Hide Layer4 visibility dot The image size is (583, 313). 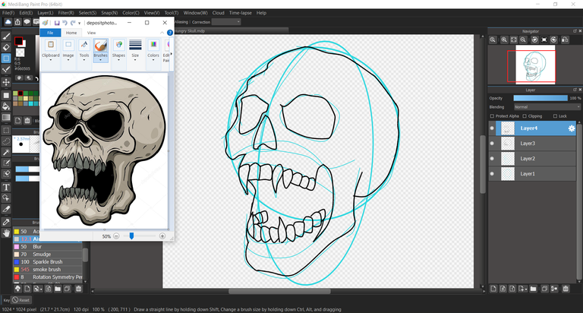coord(492,128)
